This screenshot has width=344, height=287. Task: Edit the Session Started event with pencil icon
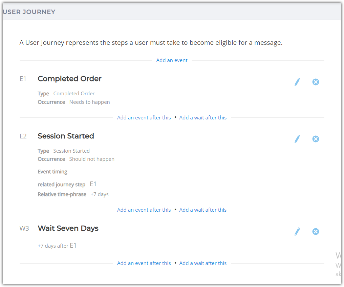(297, 139)
